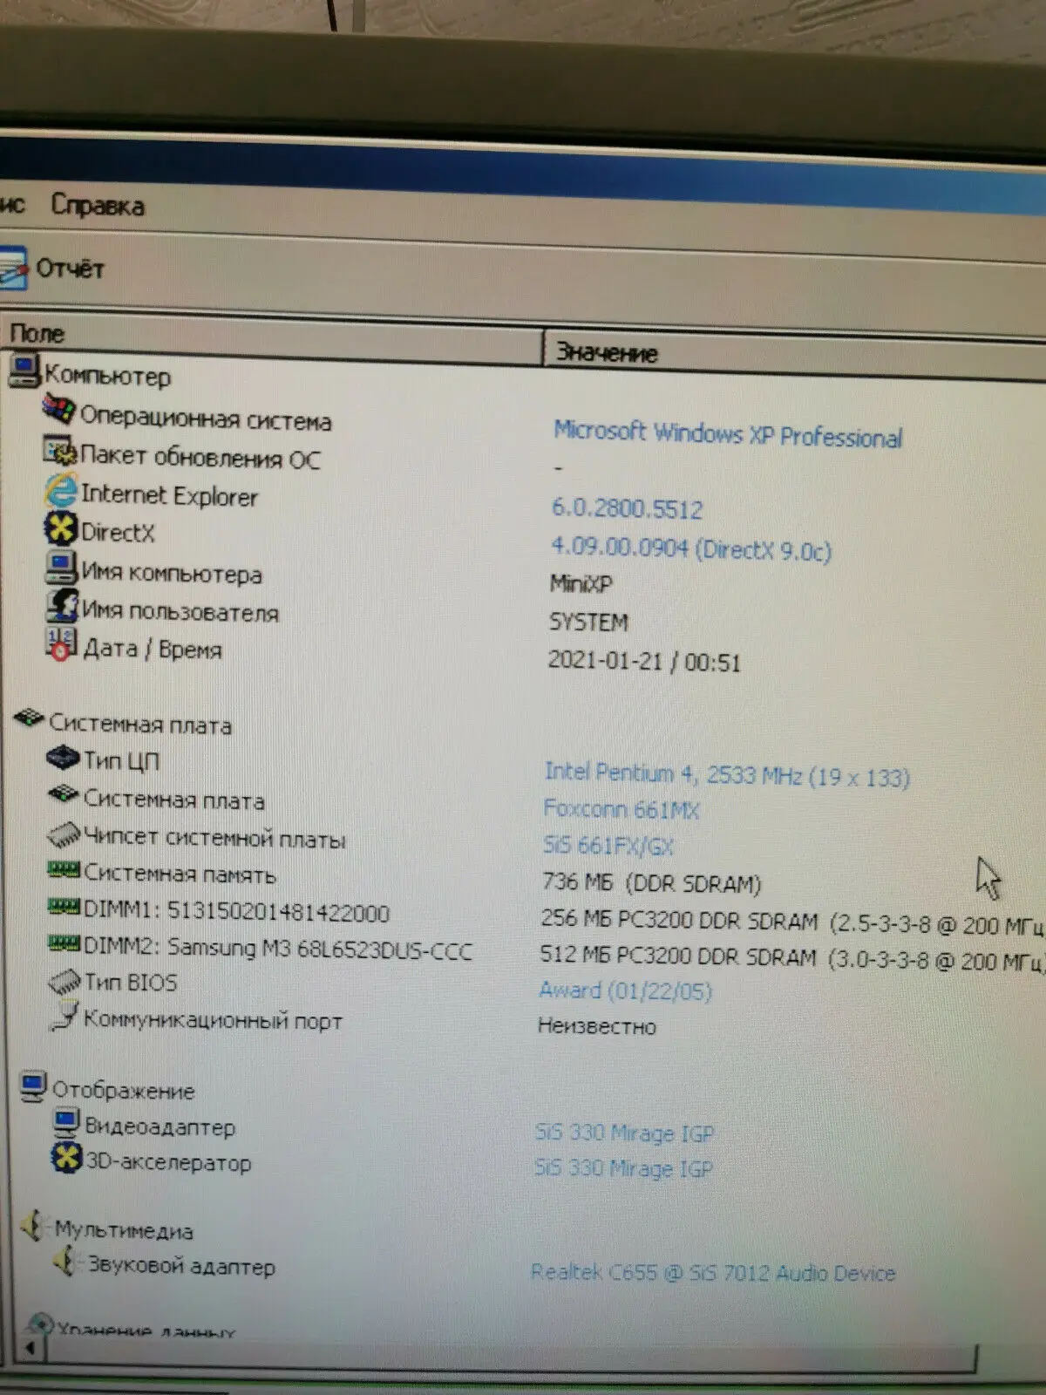
Task: Click the report icon beside Отчёт
Action: tap(14, 267)
